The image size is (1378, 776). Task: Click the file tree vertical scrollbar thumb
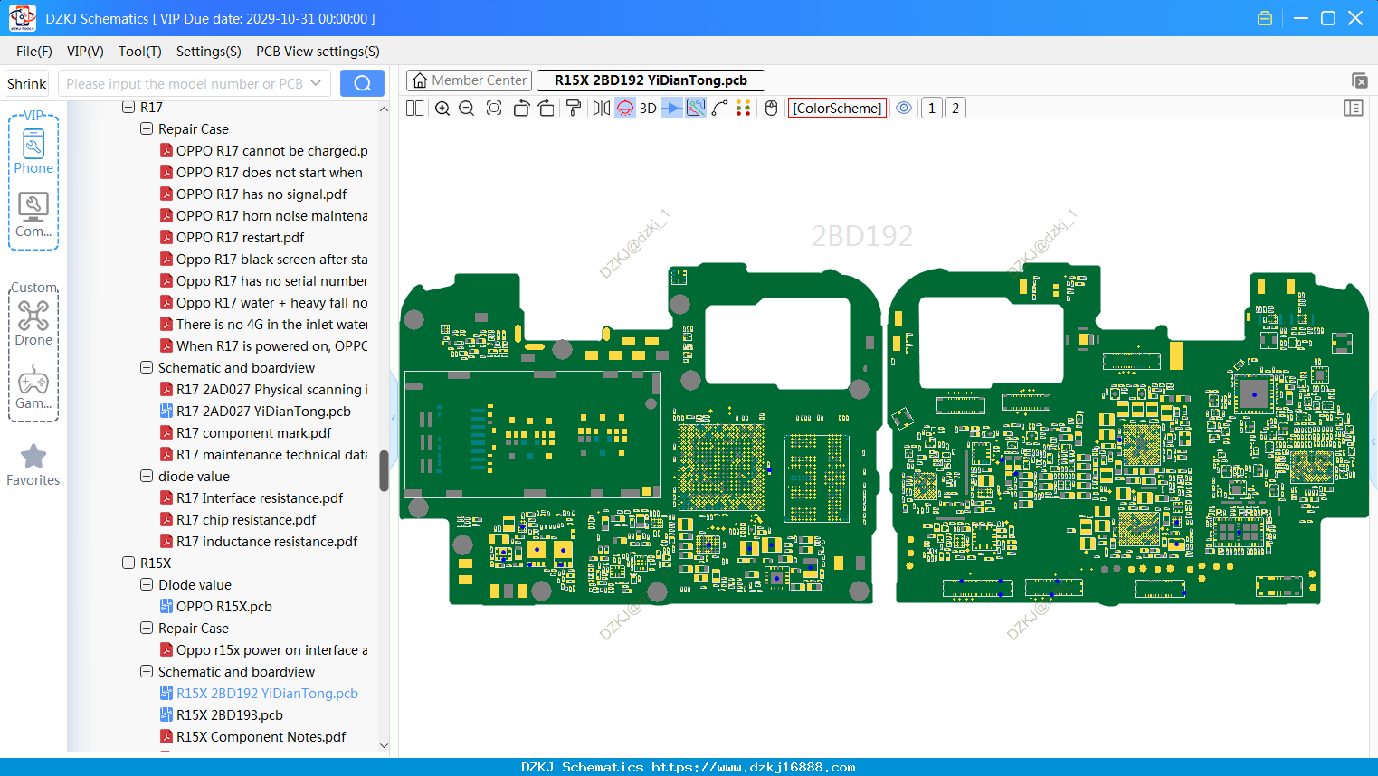click(x=384, y=470)
